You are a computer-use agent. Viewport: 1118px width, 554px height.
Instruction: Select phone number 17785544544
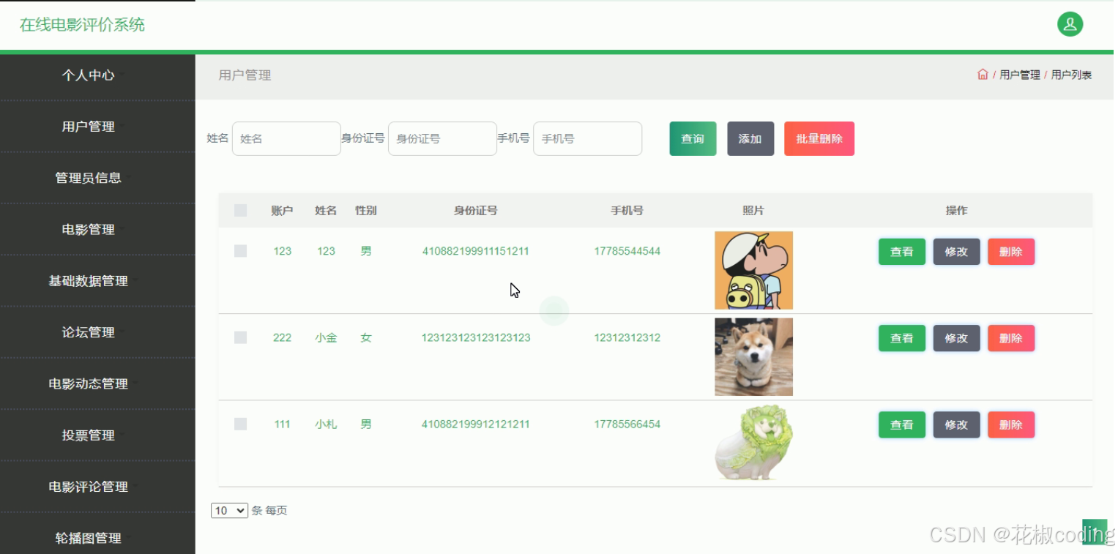627,251
